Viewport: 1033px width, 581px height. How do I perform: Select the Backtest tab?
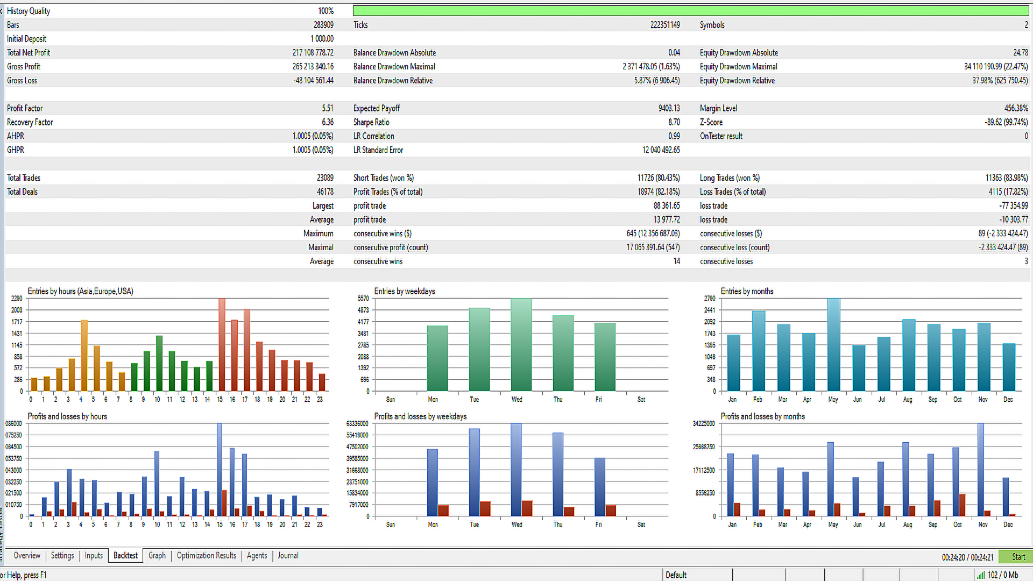125,556
